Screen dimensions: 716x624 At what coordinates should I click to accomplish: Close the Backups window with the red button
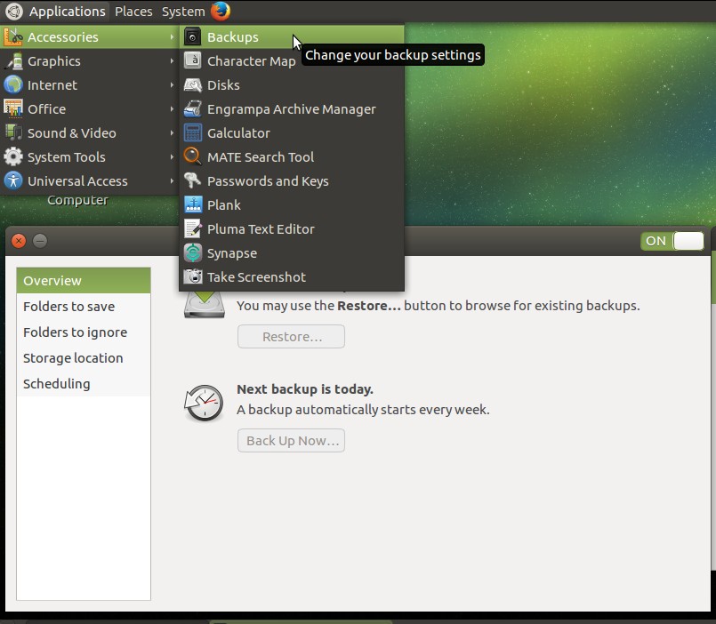19,241
